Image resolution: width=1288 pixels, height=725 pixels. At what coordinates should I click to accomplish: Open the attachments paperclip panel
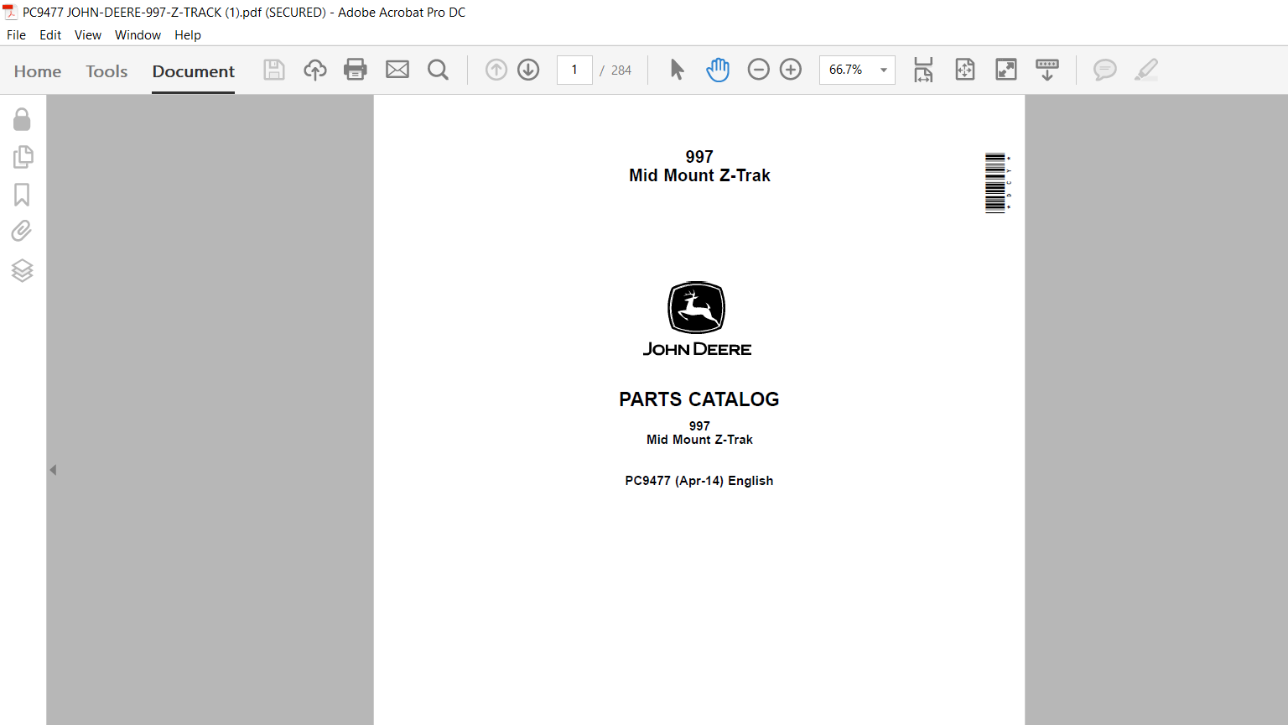click(x=22, y=231)
